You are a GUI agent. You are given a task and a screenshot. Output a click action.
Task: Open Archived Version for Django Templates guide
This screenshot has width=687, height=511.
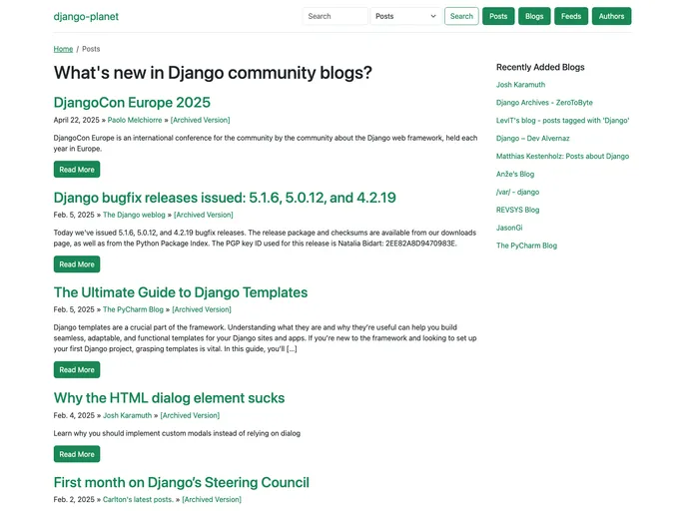[x=202, y=309]
